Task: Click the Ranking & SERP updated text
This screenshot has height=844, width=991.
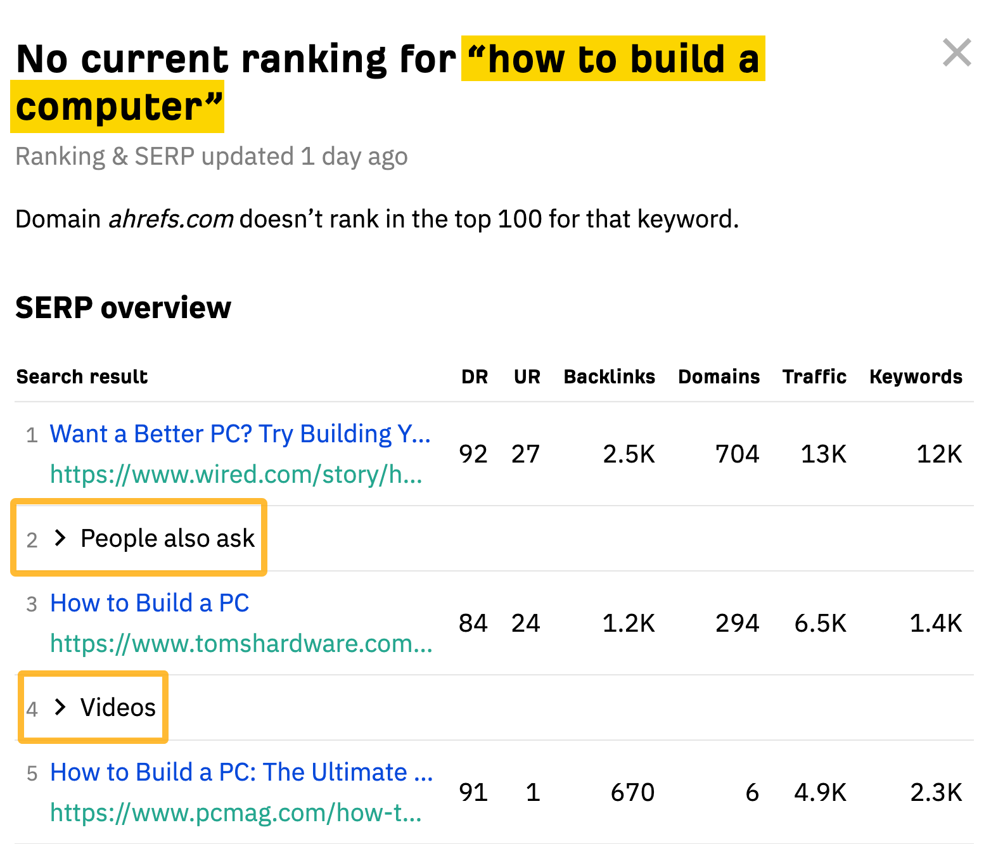Action: [212, 156]
